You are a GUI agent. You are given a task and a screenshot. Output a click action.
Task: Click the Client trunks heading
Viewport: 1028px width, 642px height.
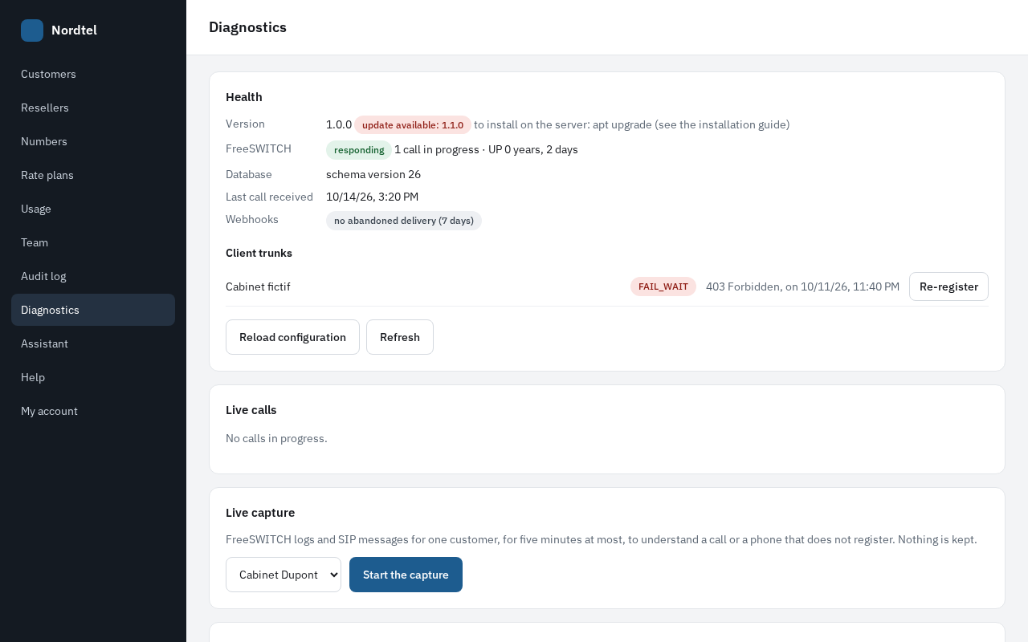259,253
